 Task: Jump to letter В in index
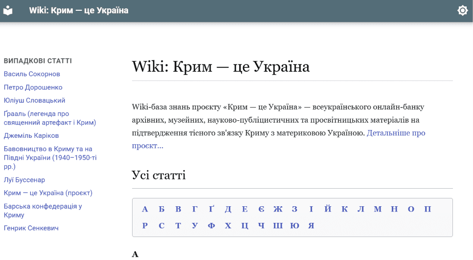178,209
